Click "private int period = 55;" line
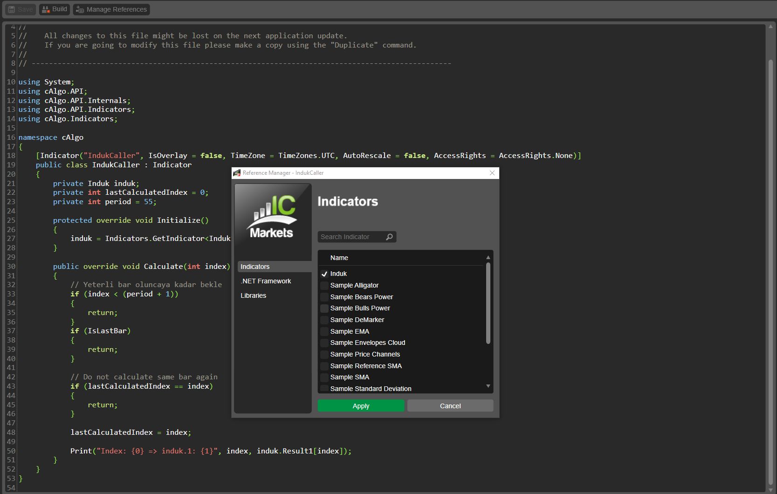 [x=105, y=202]
